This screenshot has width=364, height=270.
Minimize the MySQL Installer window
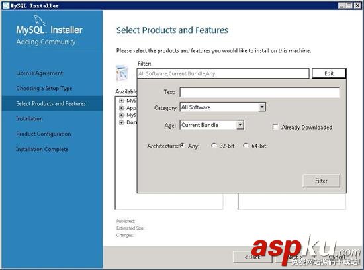coord(341,5)
